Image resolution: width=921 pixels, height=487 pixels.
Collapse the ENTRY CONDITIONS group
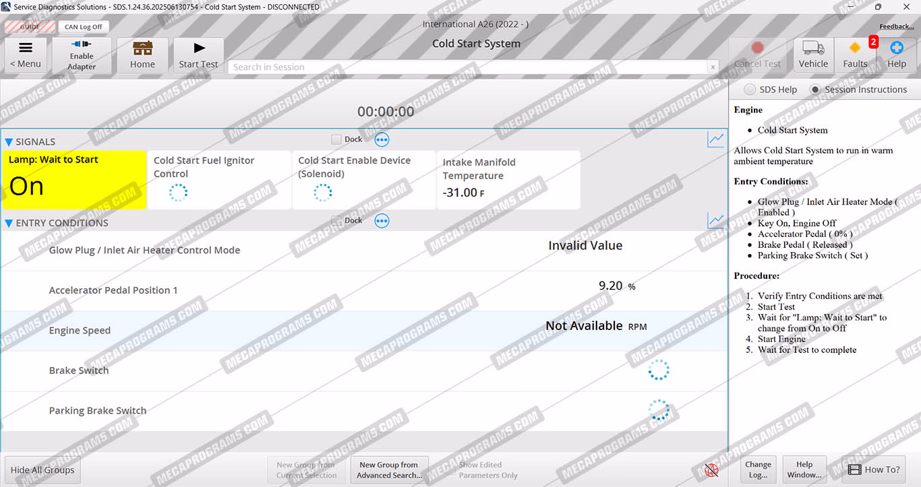click(x=9, y=223)
